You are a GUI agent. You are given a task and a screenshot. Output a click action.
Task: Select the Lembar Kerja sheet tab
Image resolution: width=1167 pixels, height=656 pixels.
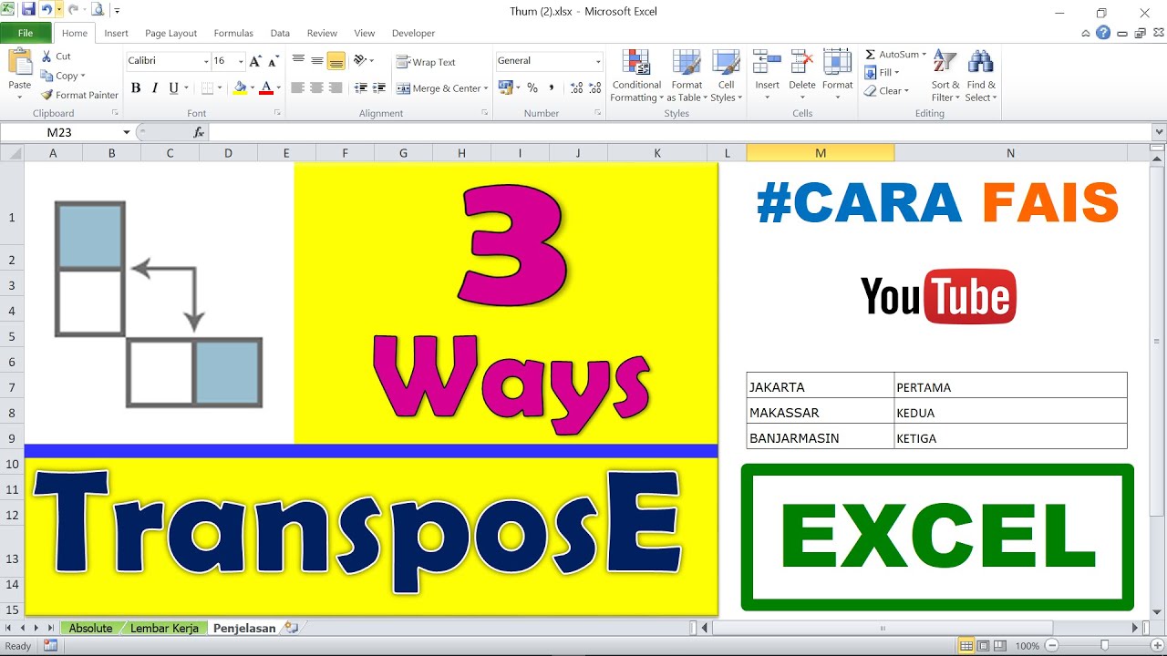tap(163, 628)
